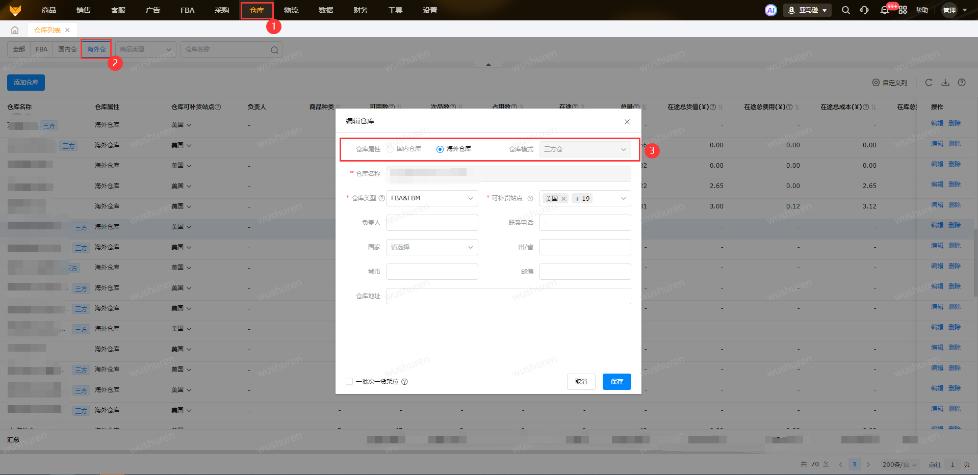Open the 亚马逊 platform switcher
978x475 pixels.
(807, 10)
